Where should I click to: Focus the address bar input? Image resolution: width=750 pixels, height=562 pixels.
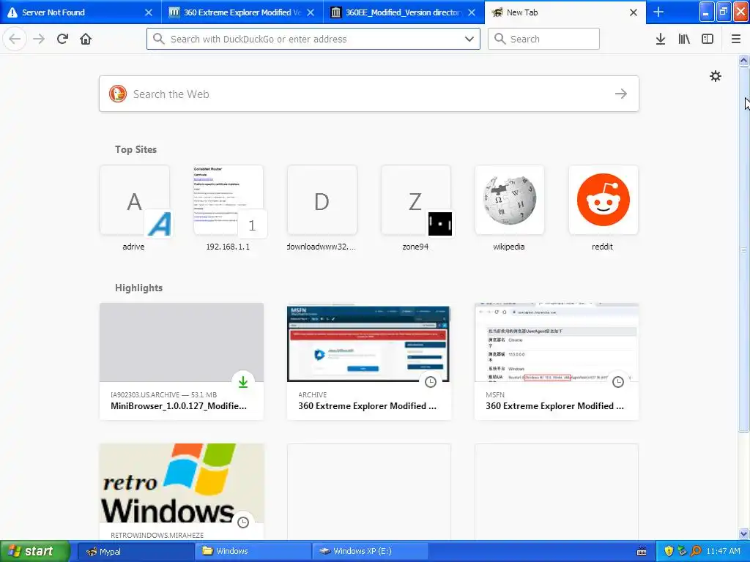click(313, 39)
